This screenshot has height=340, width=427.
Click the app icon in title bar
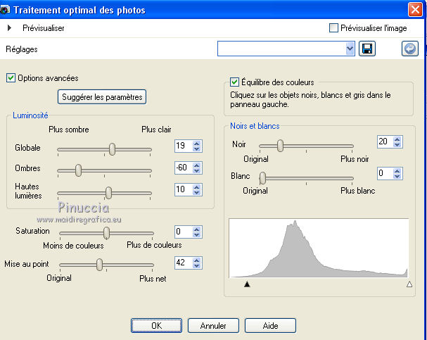pos(4,10)
